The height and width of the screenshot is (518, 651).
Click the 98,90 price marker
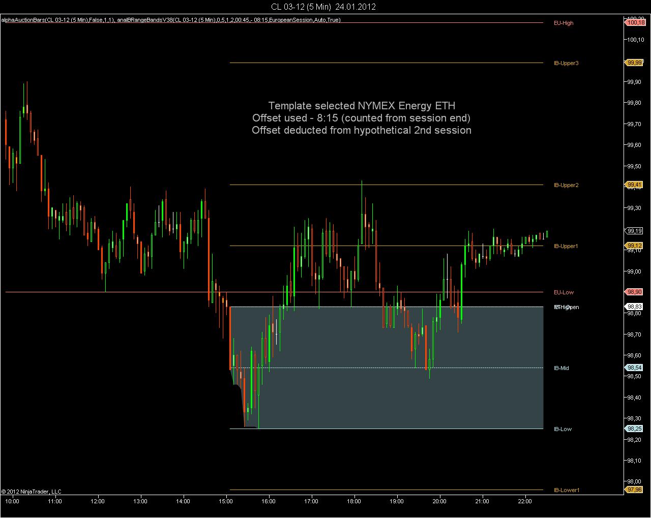pyautogui.click(x=634, y=292)
